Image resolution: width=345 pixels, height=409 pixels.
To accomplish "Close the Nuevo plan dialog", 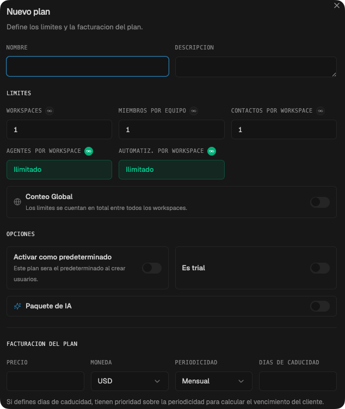I will [x=337, y=5].
